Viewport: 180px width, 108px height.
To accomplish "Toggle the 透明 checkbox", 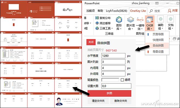I will [122, 80].
